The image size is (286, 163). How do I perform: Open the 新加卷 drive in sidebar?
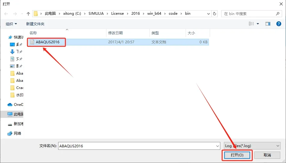tap(15, 124)
